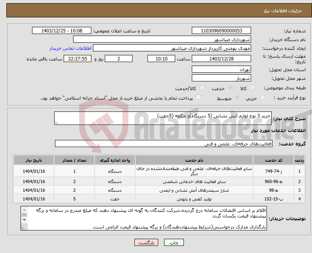Image resolution: width=312 pixels, height=253 pixels.
Task: Select the کالا/خدمت radio button
Action: point(202,88)
